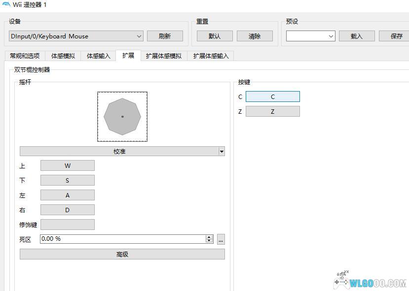Select the 体感输入 tab

[97, 56]
